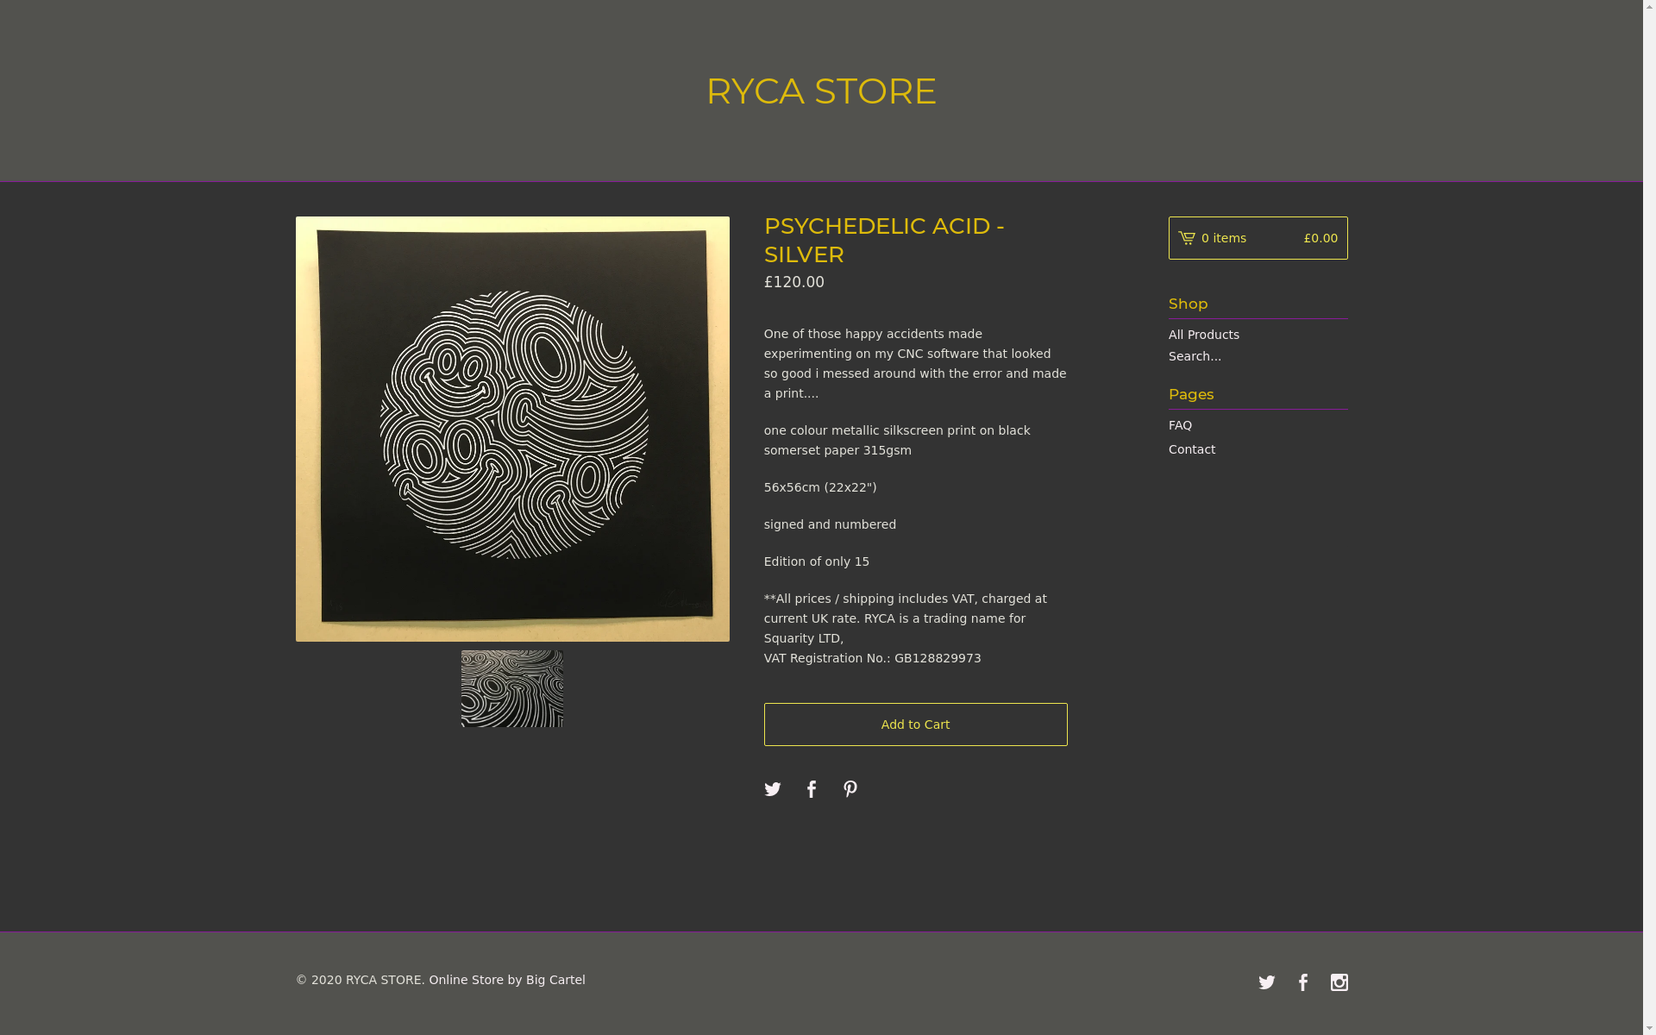
Task: Click the page's vertical scrollbar
Action: coord(1649,517)
